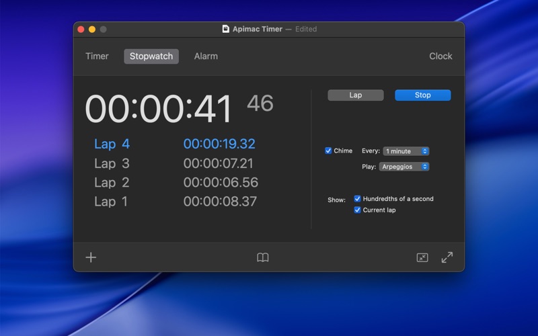Click the document icon beside Apimac Timer title
The width and height of the screenshot is (538, 336).
click(x=226, y=29)
